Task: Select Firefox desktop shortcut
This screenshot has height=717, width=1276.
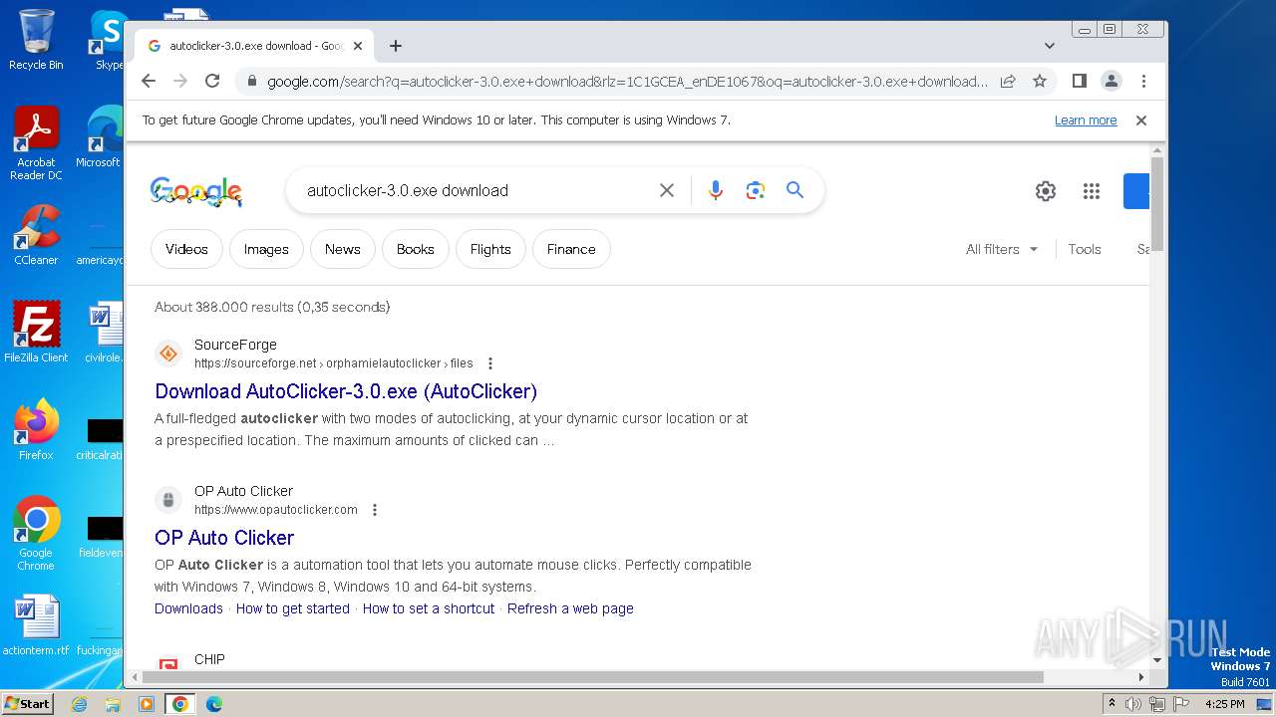Action: pyautogui.click(x=36, y=430)
